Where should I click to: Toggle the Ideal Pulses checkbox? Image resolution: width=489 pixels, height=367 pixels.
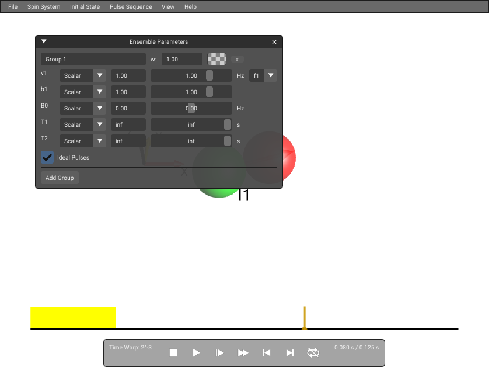pos(47,157)
